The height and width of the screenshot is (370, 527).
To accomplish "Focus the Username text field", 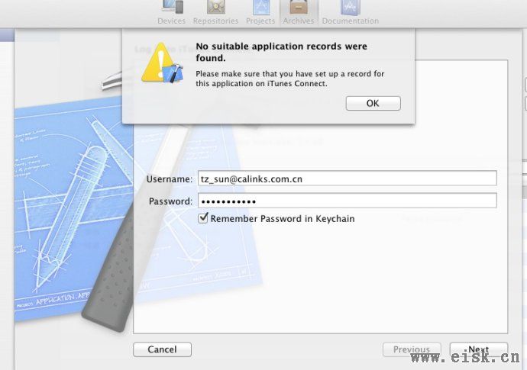I will pyautogui.click(x=348, y=179).
